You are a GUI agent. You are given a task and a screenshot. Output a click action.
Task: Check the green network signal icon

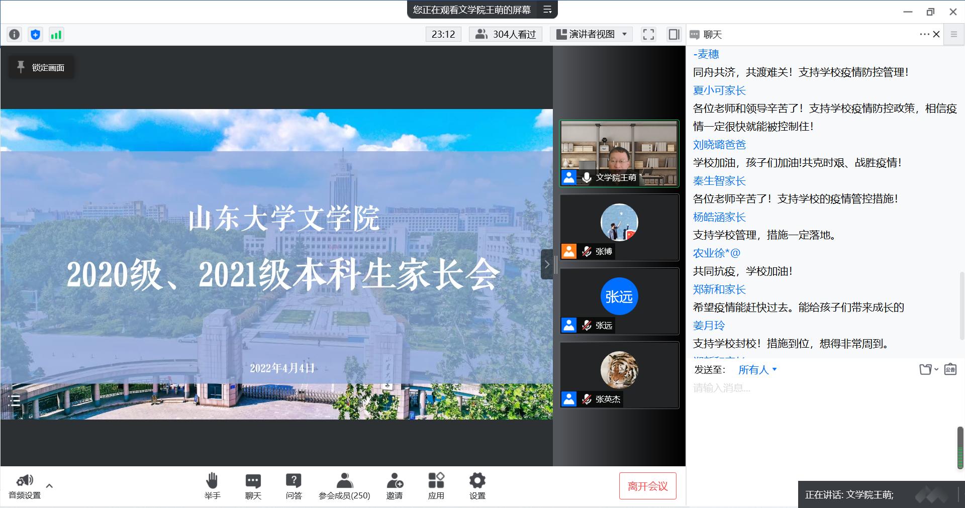tap(56, 34)
